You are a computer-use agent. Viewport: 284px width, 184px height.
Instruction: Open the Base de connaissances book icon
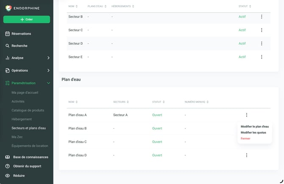pyautogui.click(x=8, y=157)
